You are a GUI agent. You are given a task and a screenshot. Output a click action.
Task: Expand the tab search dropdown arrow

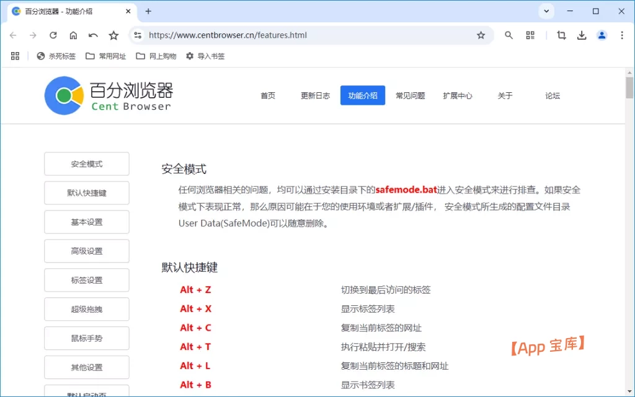click(x=546, y=11)
